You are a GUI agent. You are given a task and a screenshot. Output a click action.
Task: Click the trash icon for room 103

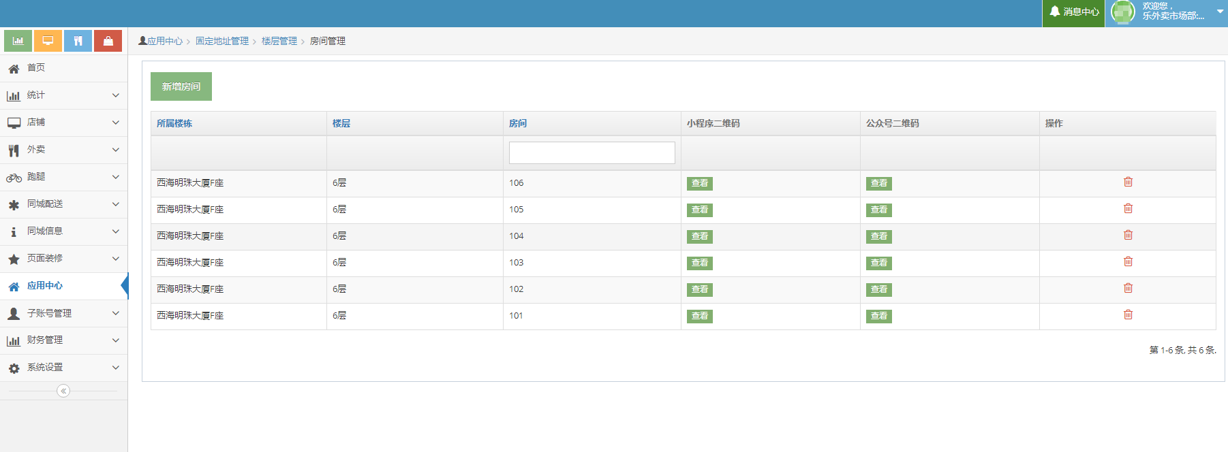coord(1128,262)
